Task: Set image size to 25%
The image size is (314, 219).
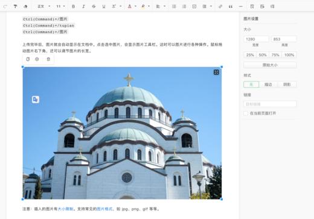Action: pos(250,55)
